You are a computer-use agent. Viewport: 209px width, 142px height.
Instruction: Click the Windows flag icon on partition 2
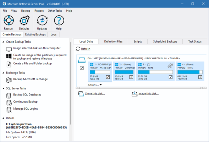pos(116,65)
